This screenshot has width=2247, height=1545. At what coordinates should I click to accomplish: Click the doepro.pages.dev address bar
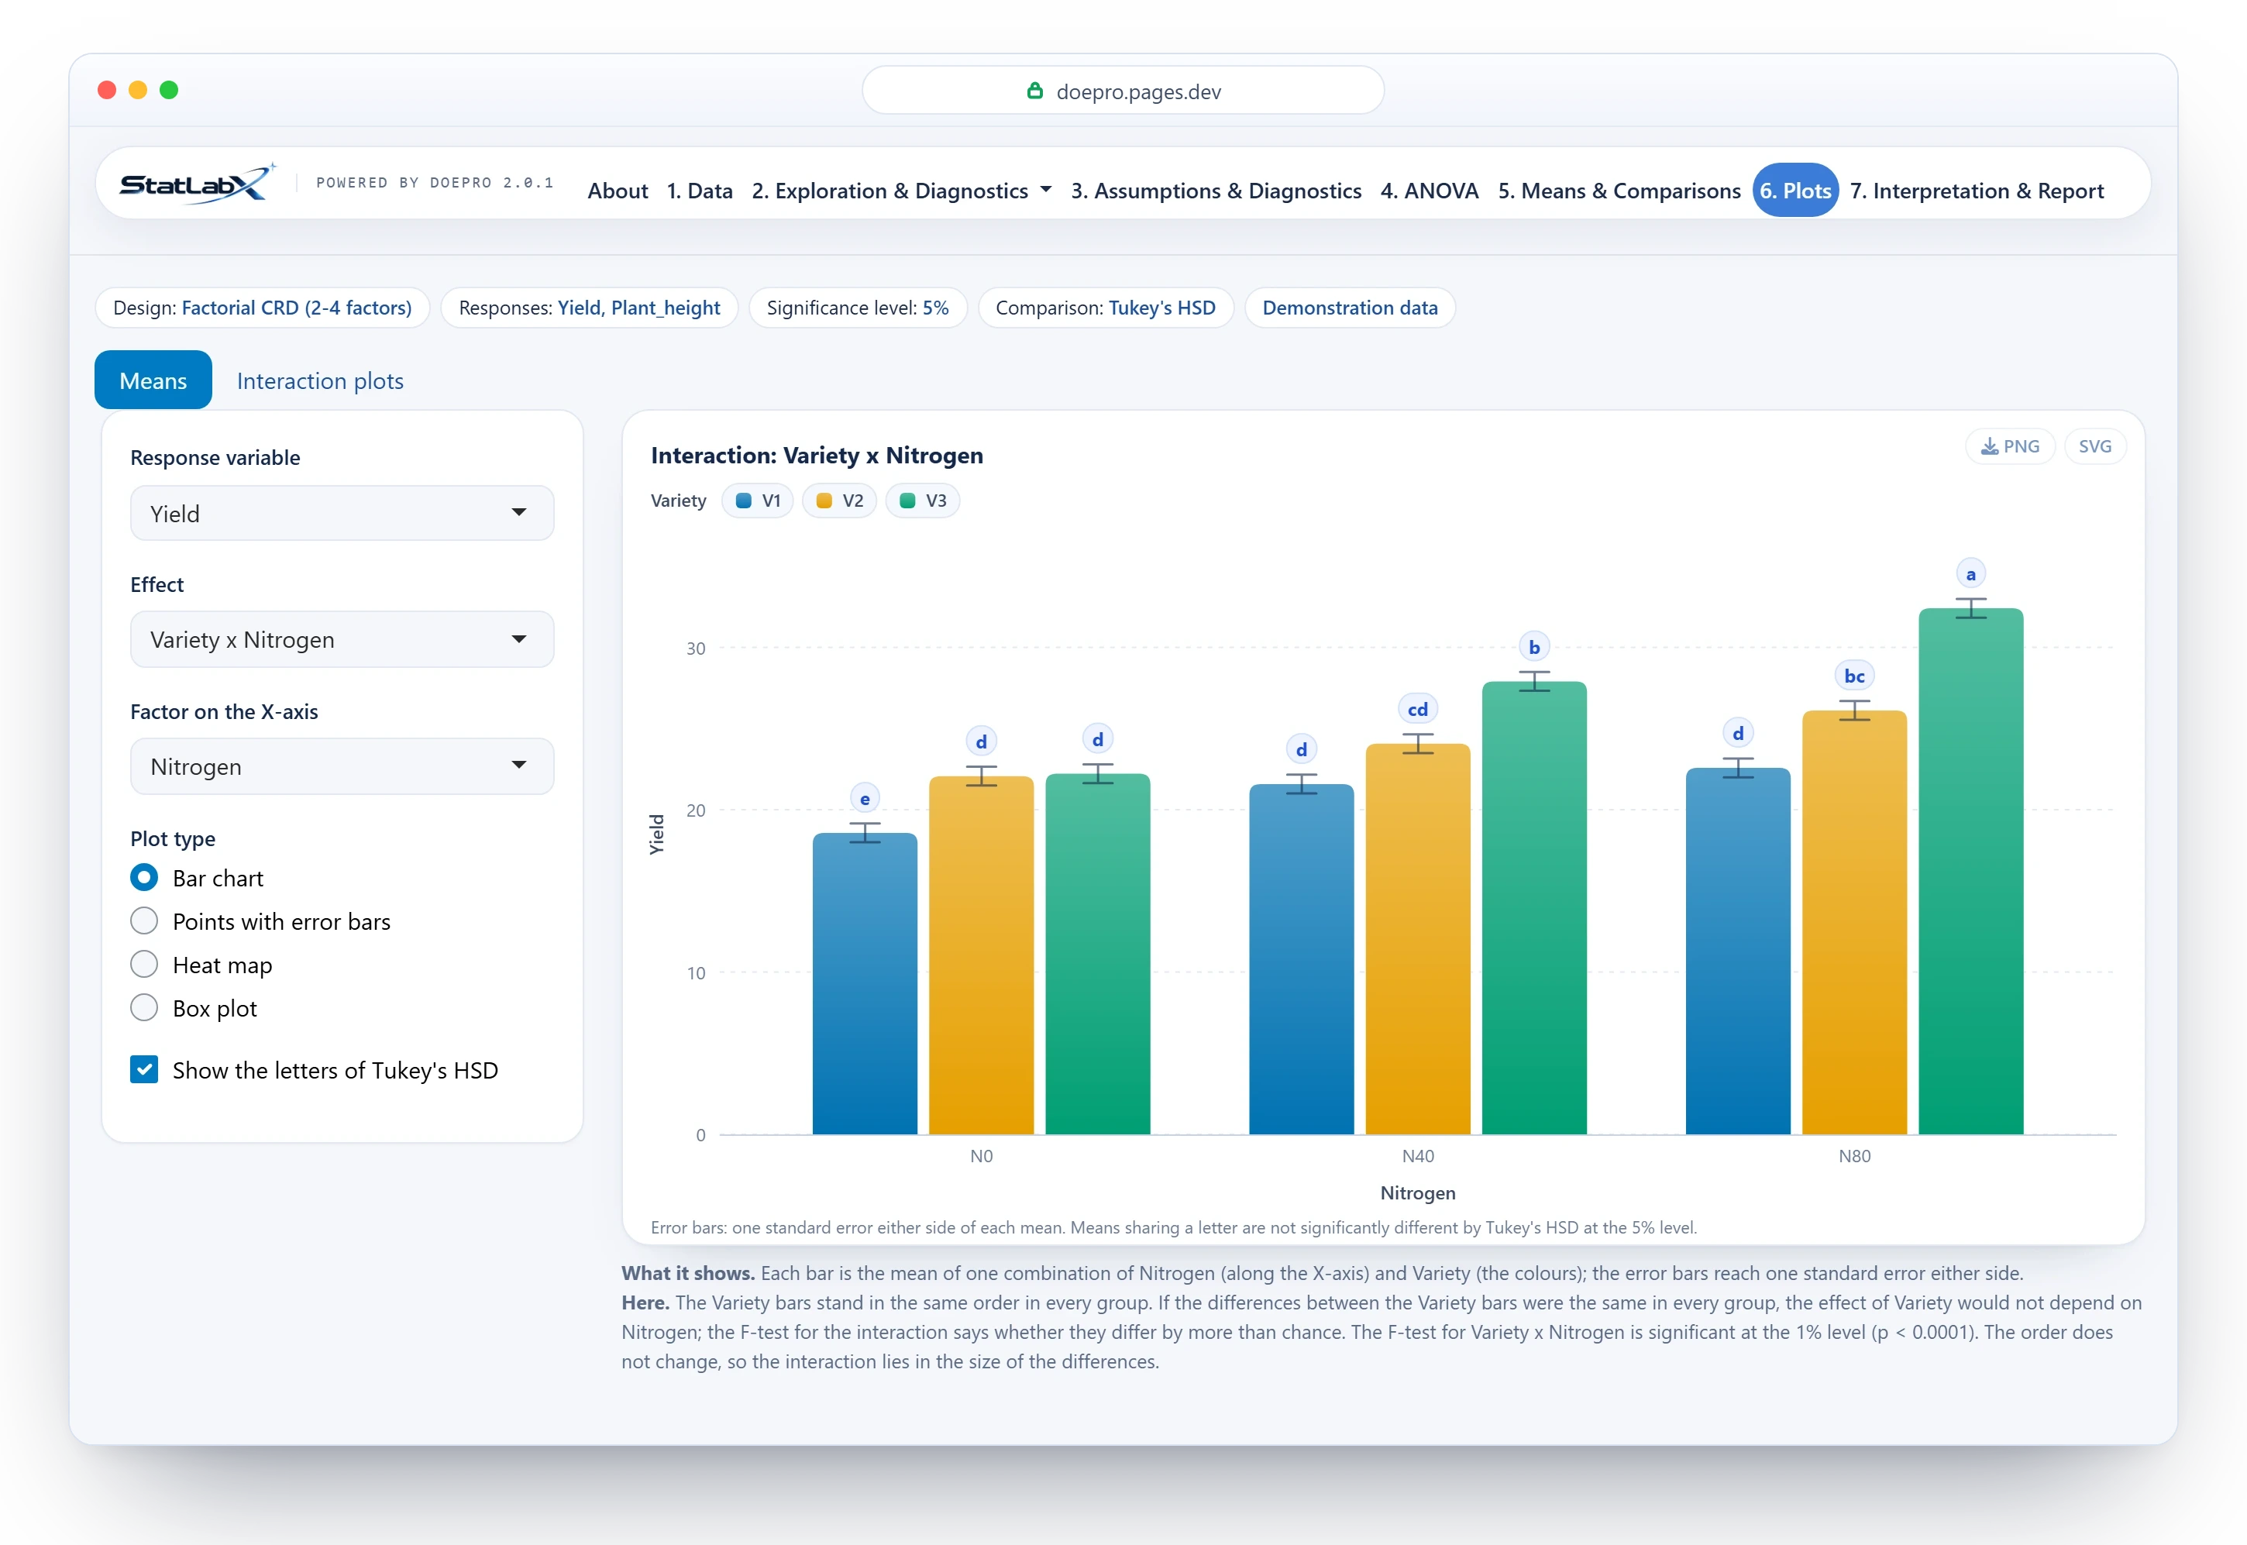pyautogui.click(x=1122, y=91)
